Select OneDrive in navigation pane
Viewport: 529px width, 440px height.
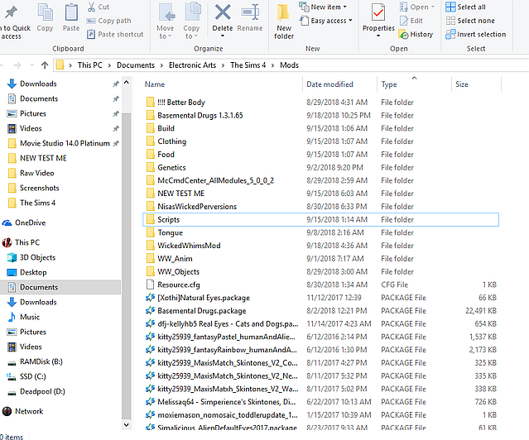30,222
